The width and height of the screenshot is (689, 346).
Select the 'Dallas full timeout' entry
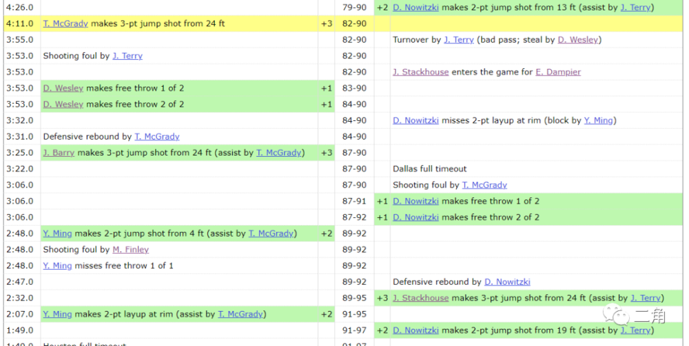point(429,169)
